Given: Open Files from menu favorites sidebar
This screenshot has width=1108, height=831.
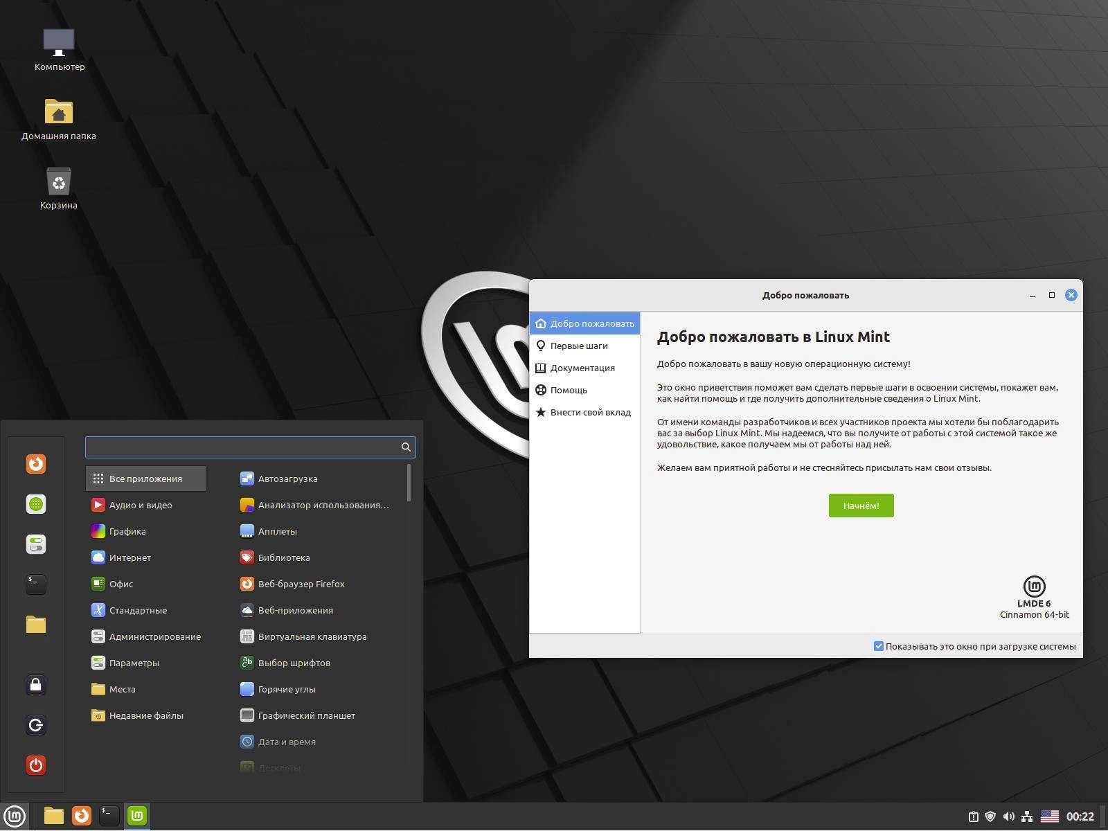Looking at the screenshot, I should [x=36, y=625].
